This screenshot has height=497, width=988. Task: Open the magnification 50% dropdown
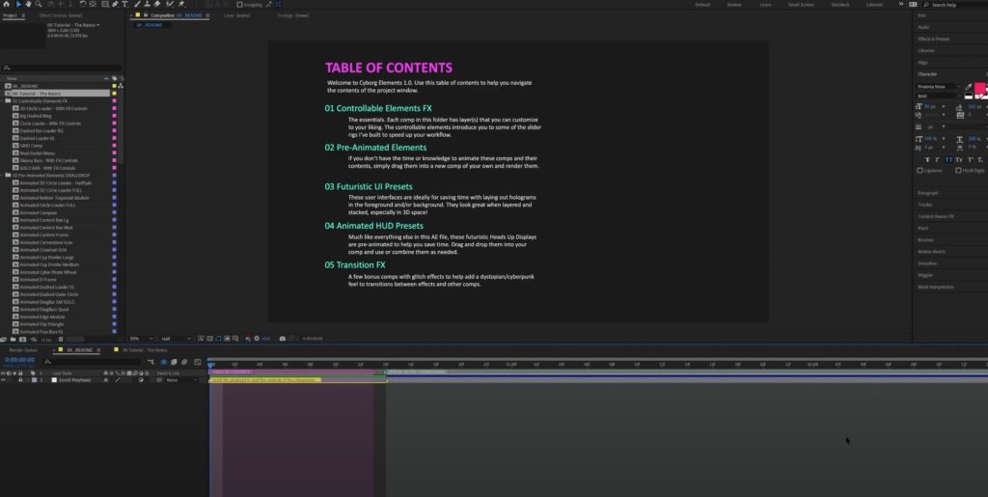point(141,339)
